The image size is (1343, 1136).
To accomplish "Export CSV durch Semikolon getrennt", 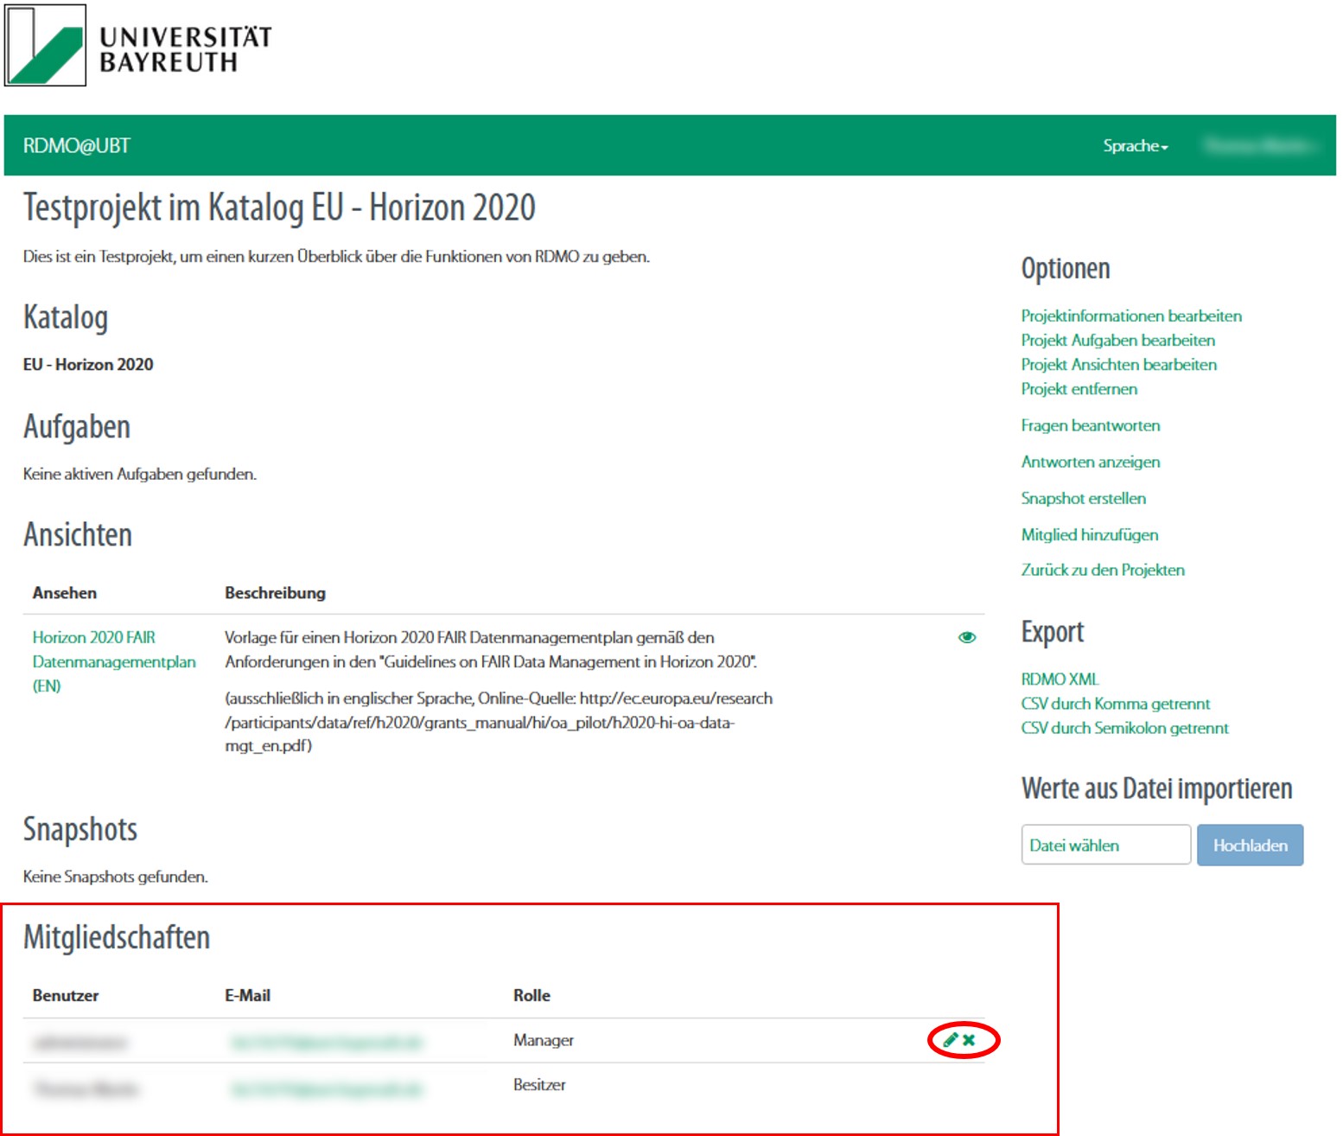I will [1124, 728].
